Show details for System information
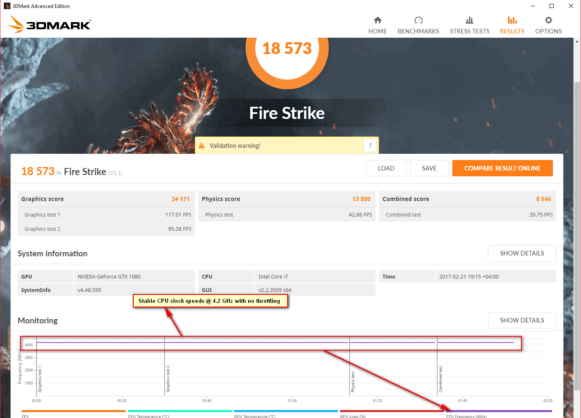Viewport: 581px width, 418px height. [522, 253]
